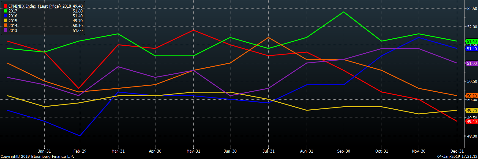Select the yellow 49.70 price tag
Viewport: 478px width, 159px height.
pyautogui.click(x=471, y=111)
